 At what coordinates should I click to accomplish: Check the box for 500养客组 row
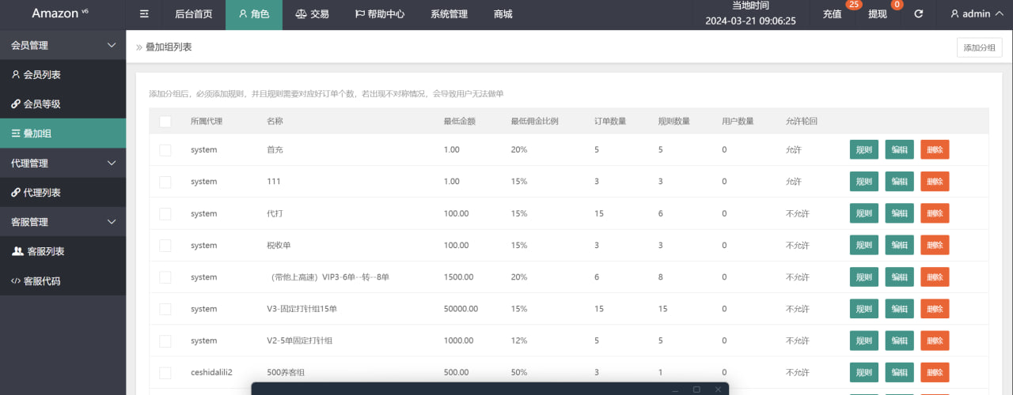[x=165, y=372]
